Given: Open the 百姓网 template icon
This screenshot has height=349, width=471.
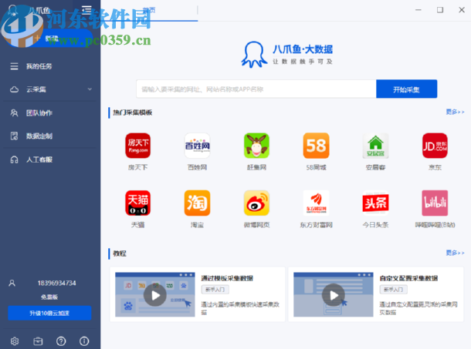Looking at the screenshot, I should tap(197, 146).
